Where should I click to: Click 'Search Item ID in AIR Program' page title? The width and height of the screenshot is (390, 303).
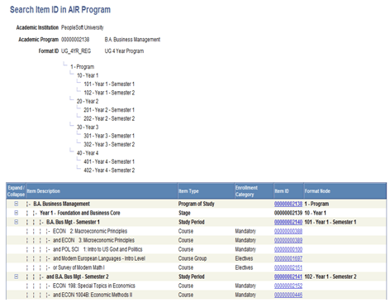pos(60,10)
